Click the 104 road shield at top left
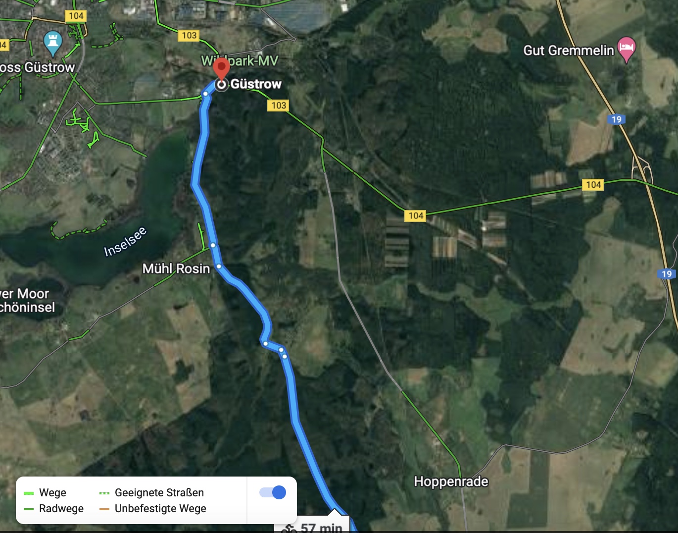The image size is (678, 533). coord(76,16)
